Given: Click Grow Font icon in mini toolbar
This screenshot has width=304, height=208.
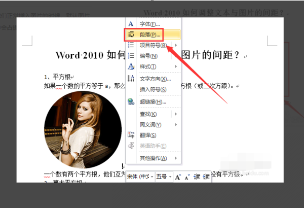Looking at the screenshot, I should click(x=178, y=177).
